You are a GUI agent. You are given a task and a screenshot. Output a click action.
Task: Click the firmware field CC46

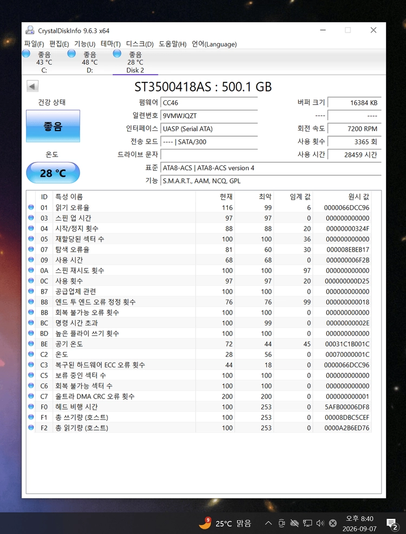208,103
